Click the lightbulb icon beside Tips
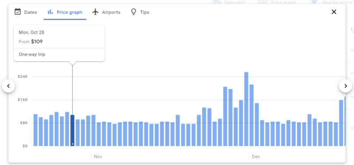 point(134,12)
